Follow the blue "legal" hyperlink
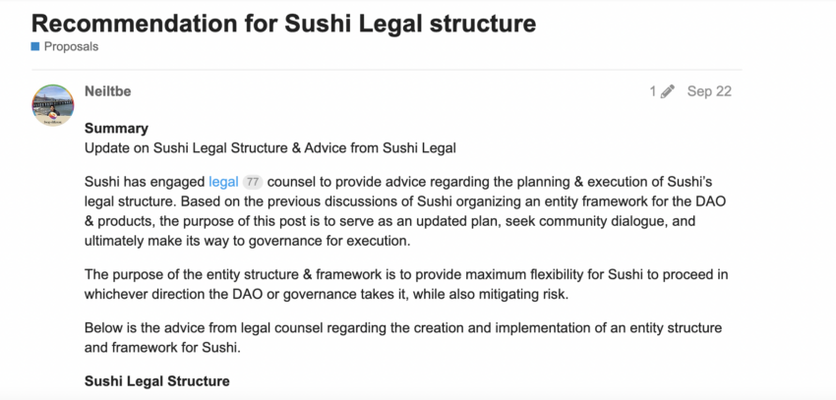The image size is (836, 400). coord(223,182)
